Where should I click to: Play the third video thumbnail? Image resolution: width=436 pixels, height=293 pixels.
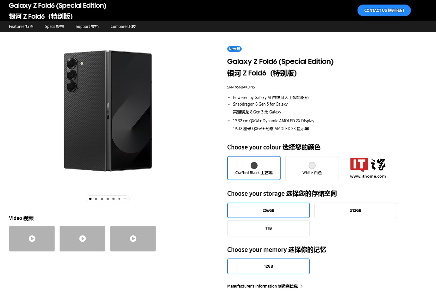[133, 239]
